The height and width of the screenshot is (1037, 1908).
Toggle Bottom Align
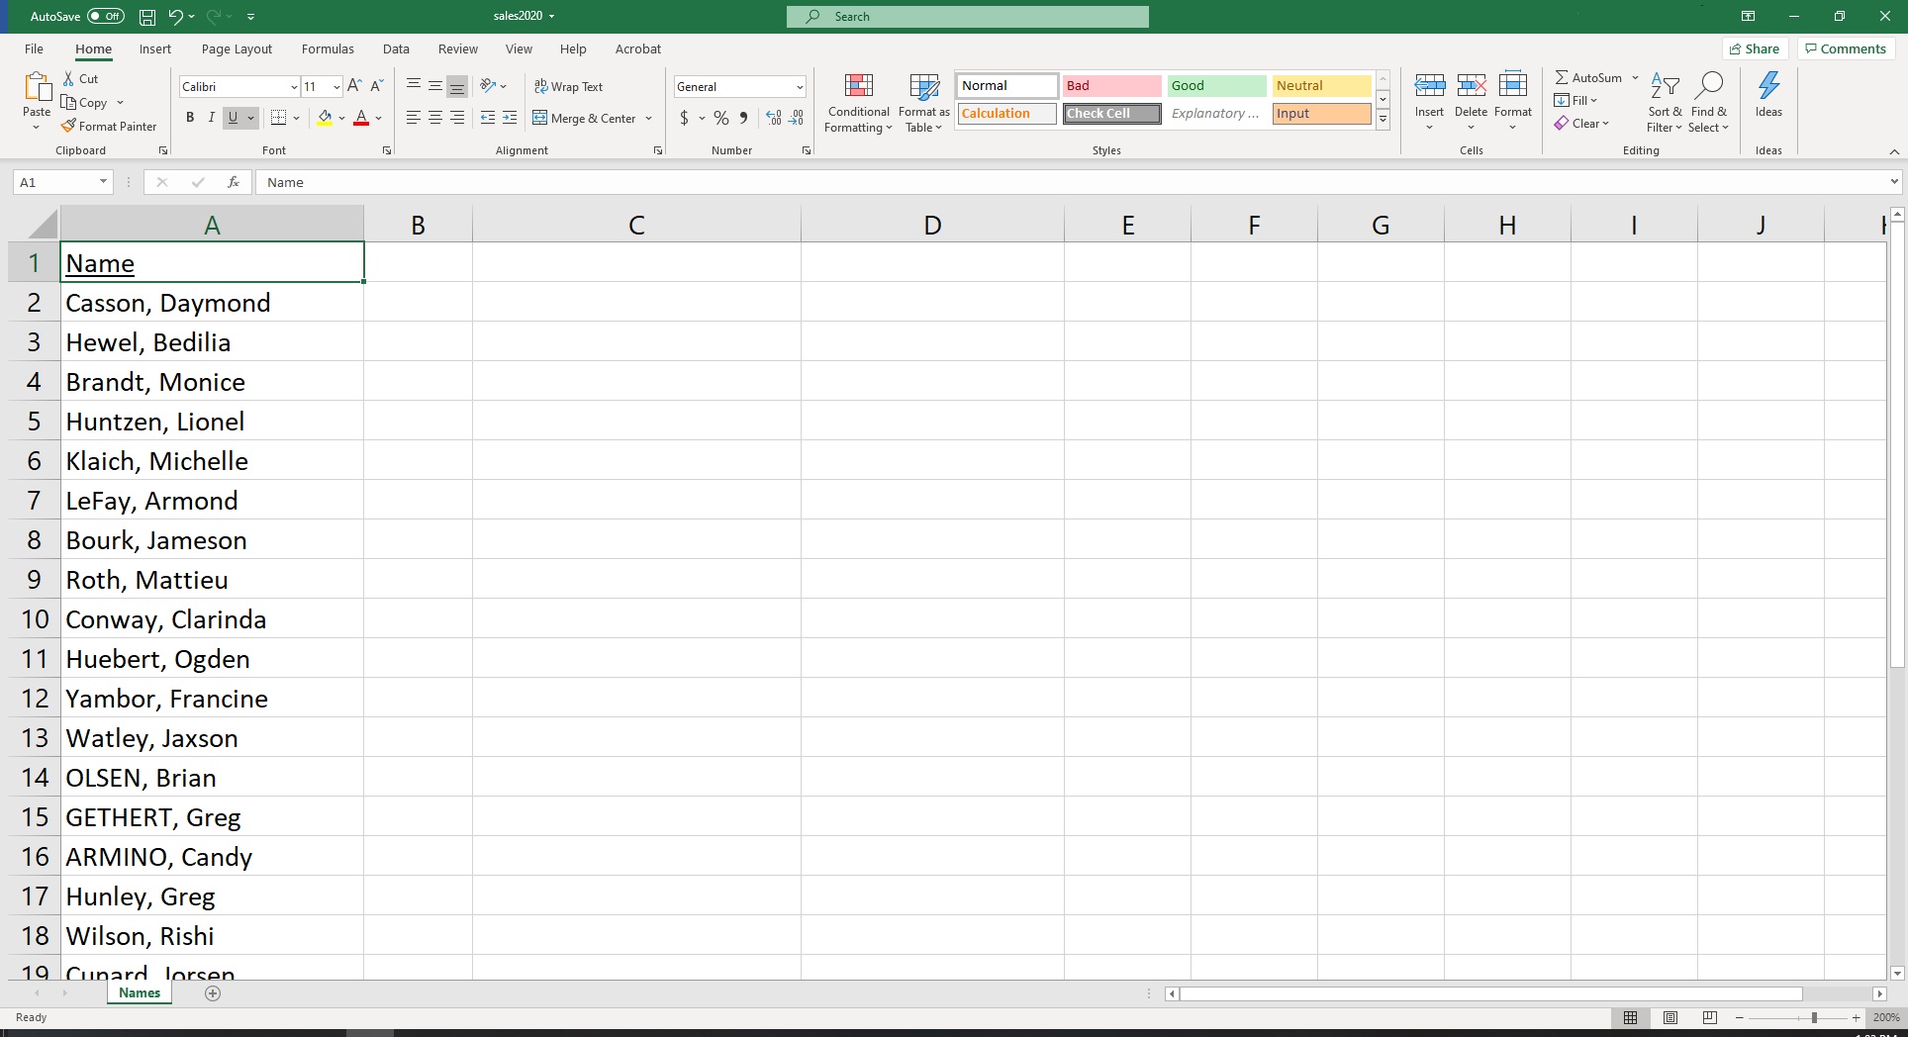click(457, 86)
